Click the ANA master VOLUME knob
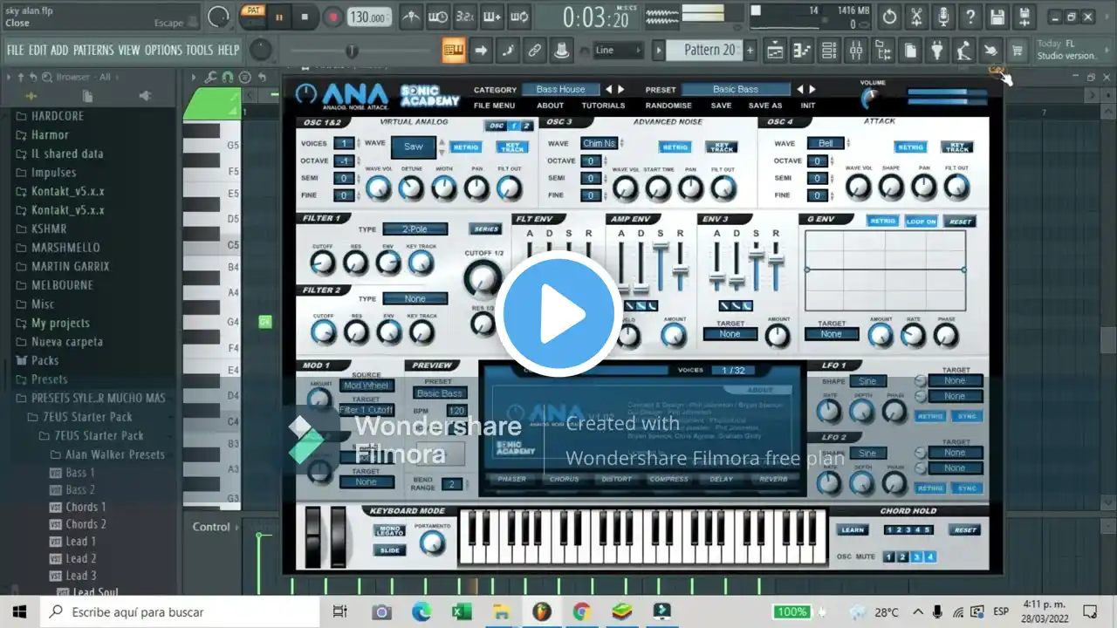The height and width of the screenshot is (628, 1117). pyautogui.click(x=871, y=99)
